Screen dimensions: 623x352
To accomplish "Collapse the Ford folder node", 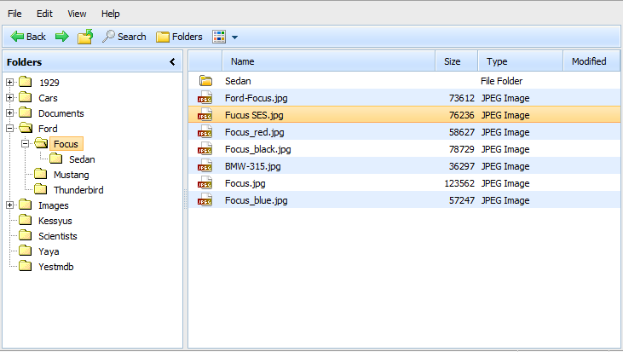I will click(10, 129).
